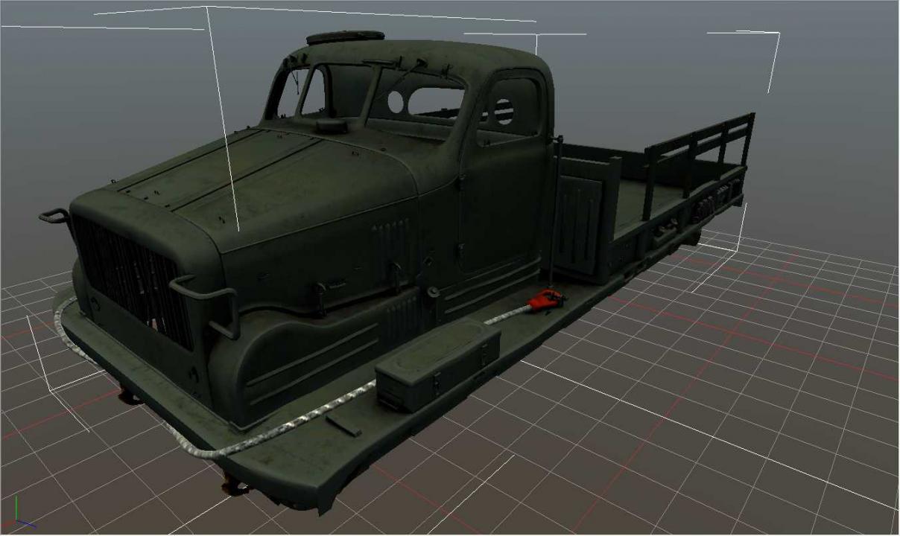Click the round porthole in the cab rear
The image size is (900, 536).
click(504, 111)
